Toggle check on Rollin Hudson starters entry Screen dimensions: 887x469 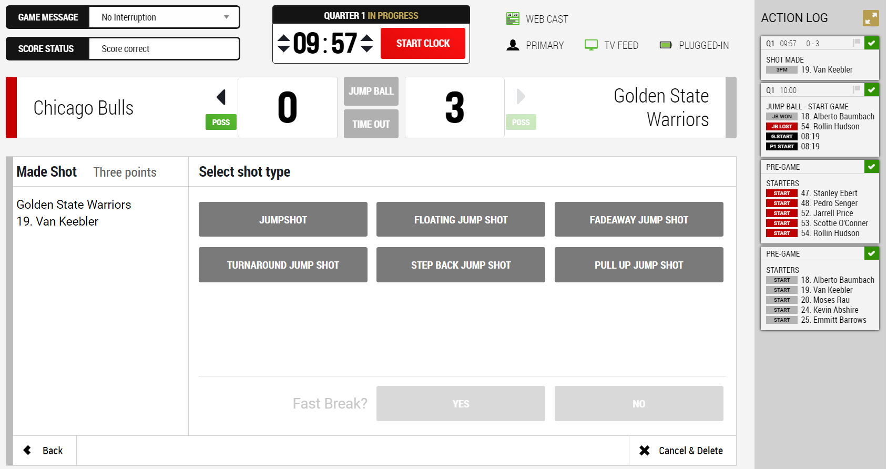point(872,166)
